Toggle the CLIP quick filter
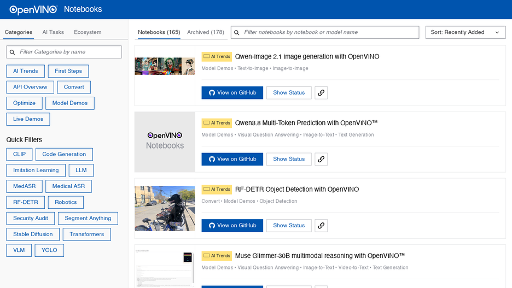The height and width of the screenshot is (288, 512). (x=19, y=154)
